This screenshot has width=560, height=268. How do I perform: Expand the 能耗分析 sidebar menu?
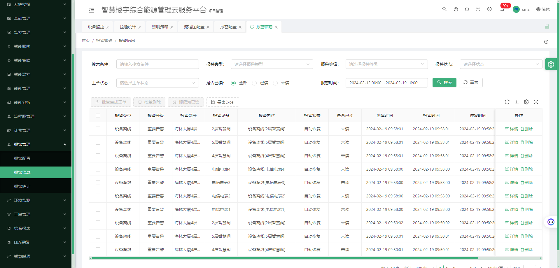[x=36, y=102]
